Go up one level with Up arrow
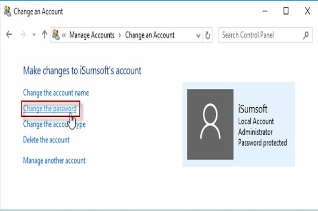Image resolution: width=318 pixels, height=211 pixels. point(44,35)
